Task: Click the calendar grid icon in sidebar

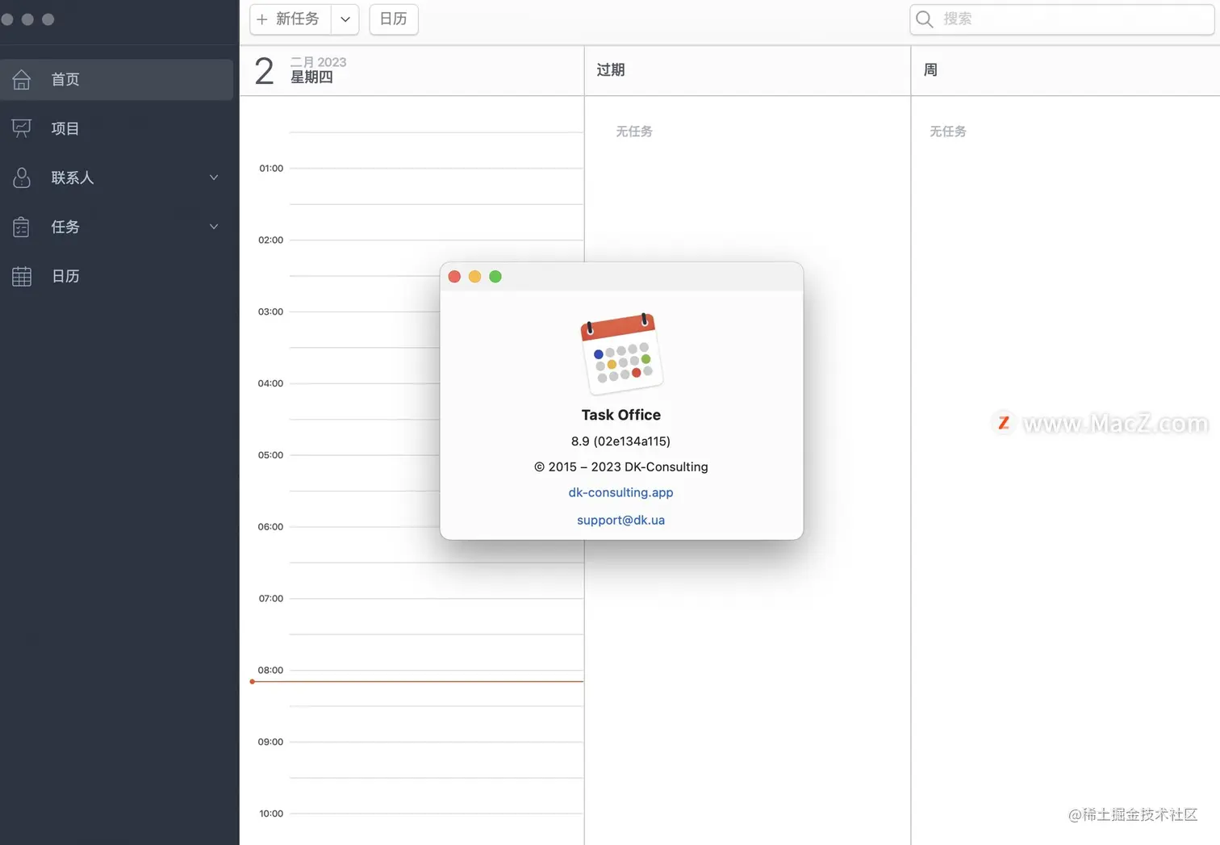Action: click(22, 276)
